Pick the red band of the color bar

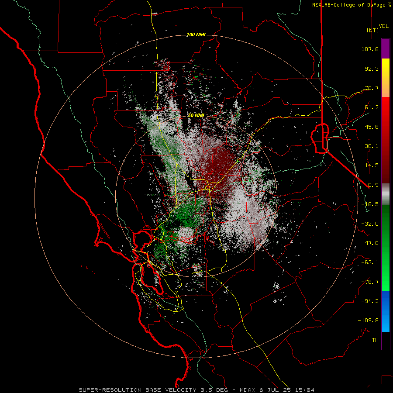pyautogui.click(x=386, y=140)
